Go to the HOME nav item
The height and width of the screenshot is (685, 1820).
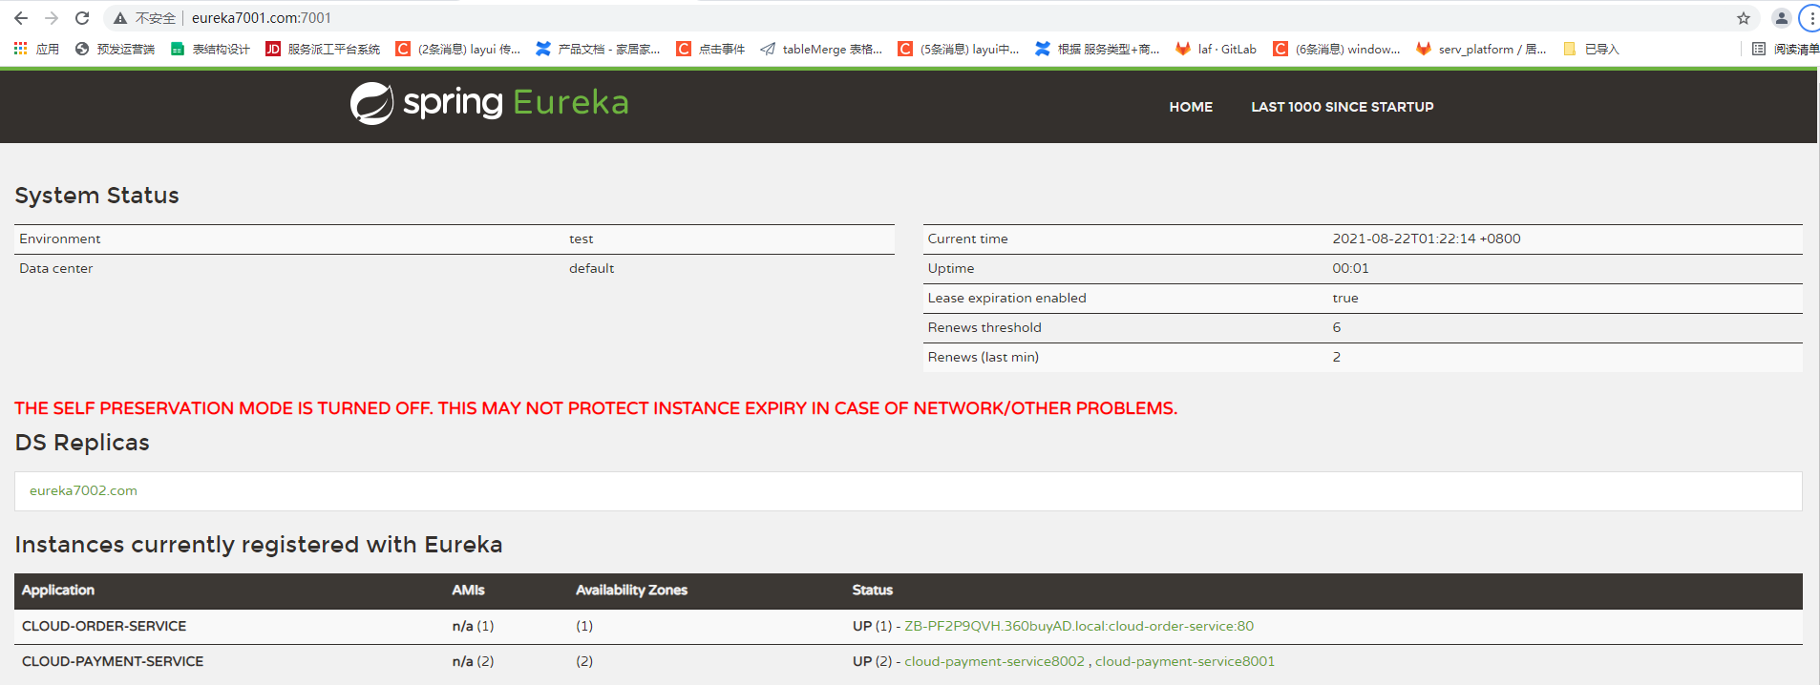pyautogui.click(x=1191, y=107)
